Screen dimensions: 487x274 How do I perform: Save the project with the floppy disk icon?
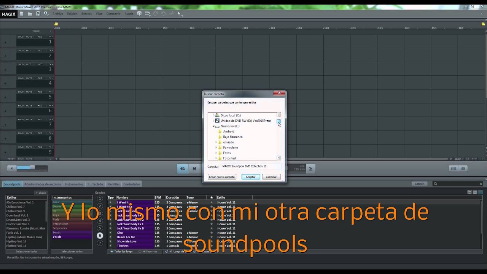pos(38,14)
